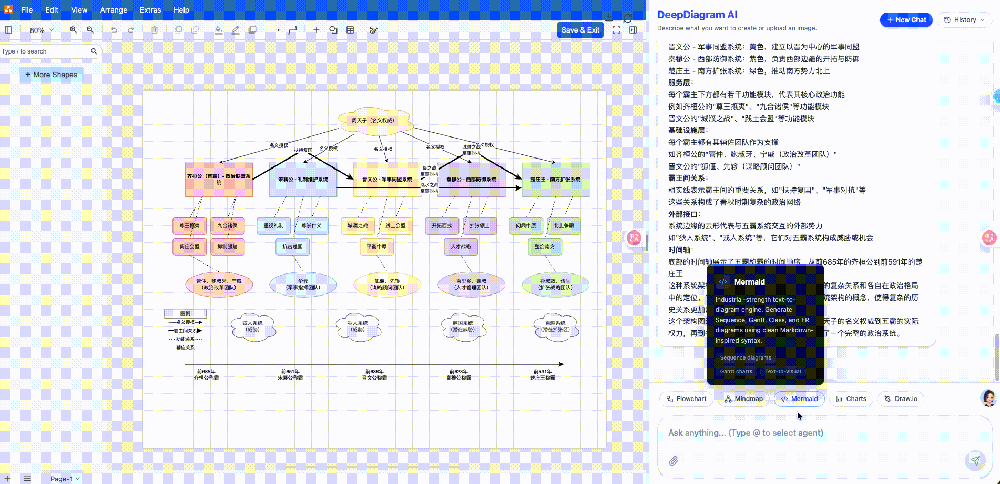The image size is (1000, 484).
Task: Toggle the format panel with leftmost toolbar icon
Action: click(8, 30)
